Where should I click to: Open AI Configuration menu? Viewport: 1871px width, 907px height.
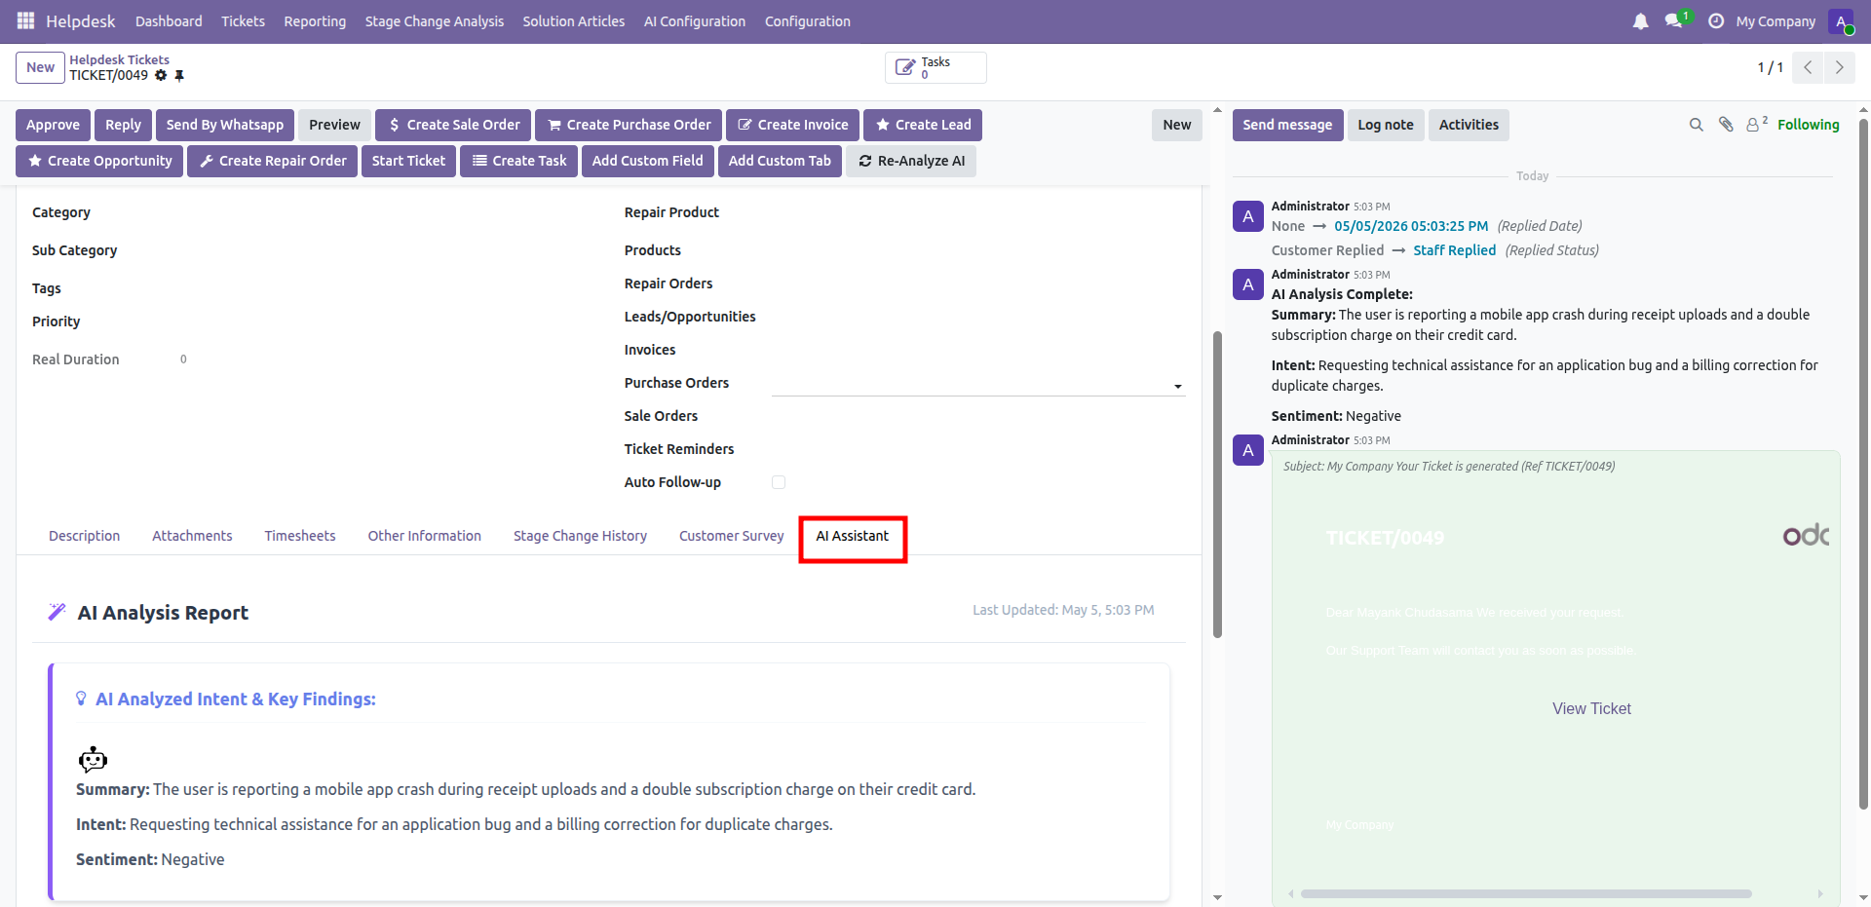pos(695,21)
